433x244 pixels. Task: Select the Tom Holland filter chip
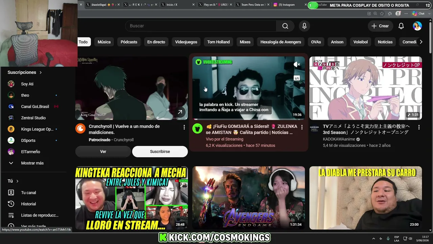coord(219,42)
